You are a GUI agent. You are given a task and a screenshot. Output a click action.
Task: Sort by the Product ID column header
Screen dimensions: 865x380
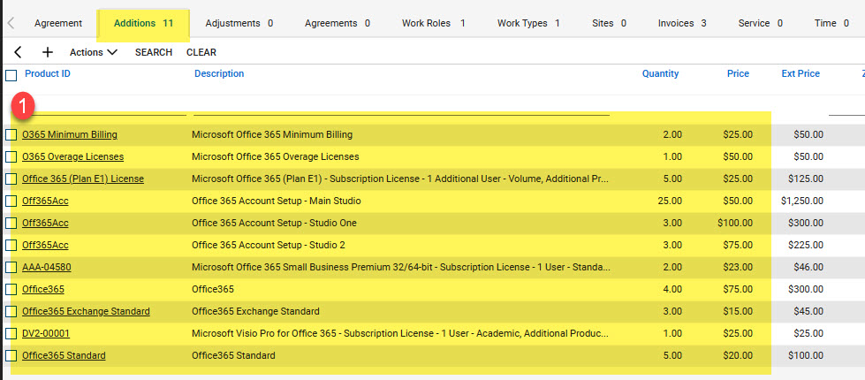(x=48, y=73)
